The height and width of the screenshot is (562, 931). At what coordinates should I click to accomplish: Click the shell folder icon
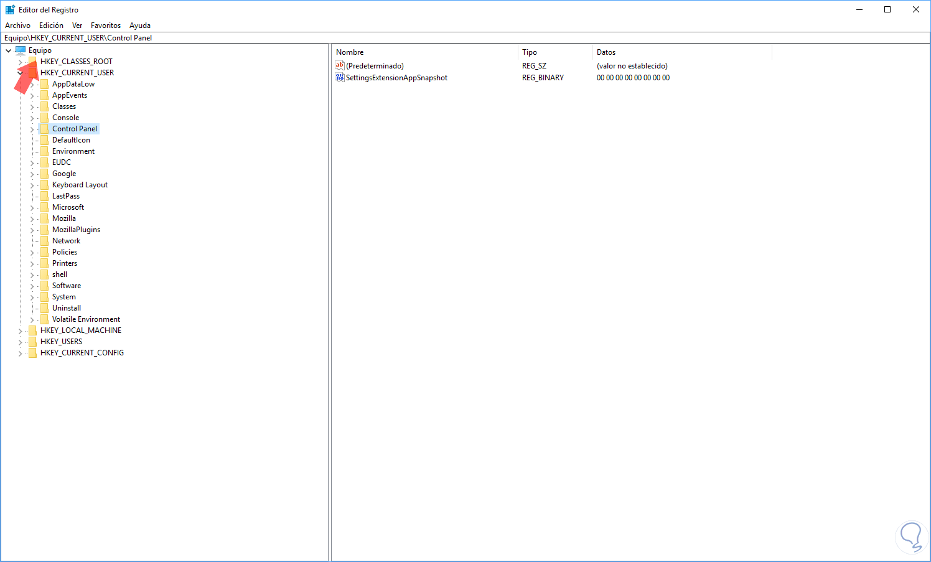(x=44, y=274)
